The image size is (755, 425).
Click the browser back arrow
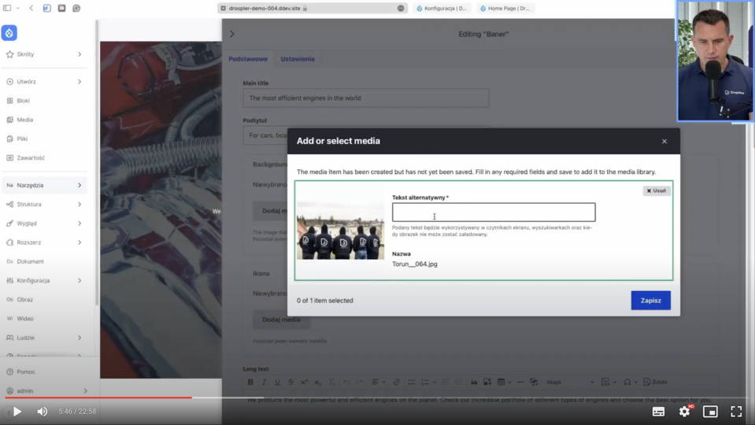[31, 8]
